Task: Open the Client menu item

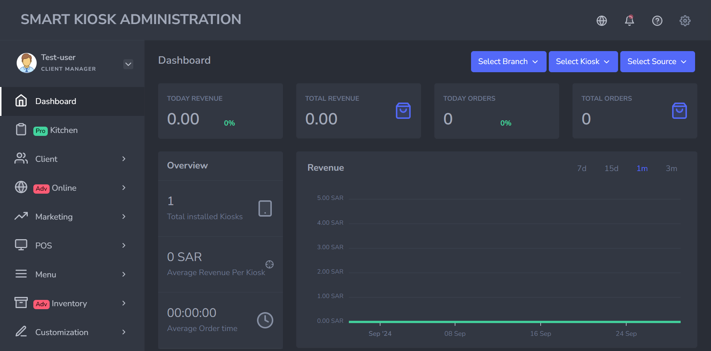Action: tap(72, 159)
